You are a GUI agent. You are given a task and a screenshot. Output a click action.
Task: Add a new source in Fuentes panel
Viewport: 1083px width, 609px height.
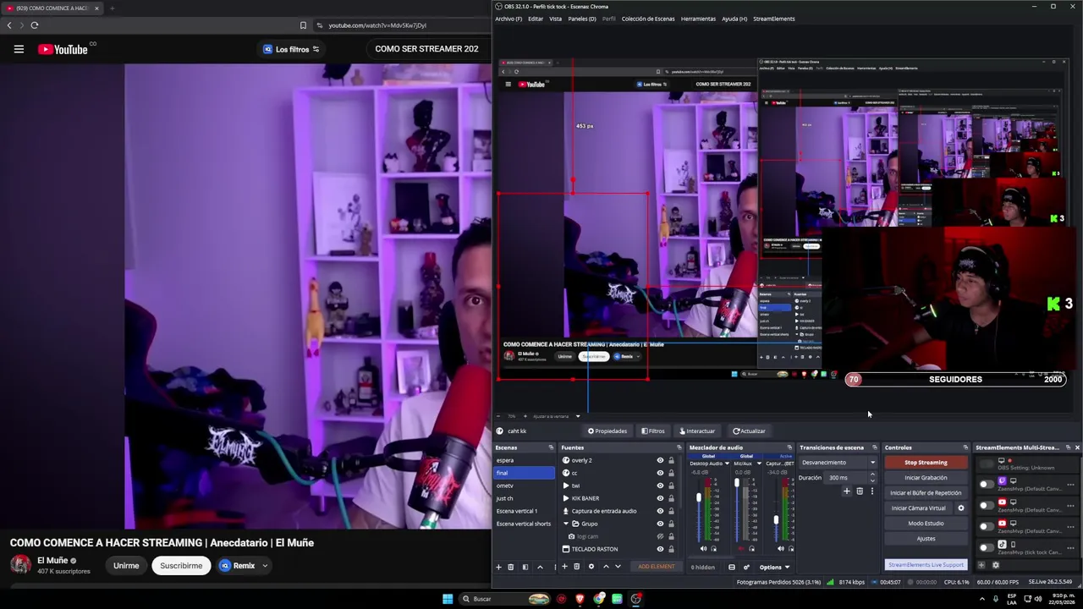click(564, 567)
